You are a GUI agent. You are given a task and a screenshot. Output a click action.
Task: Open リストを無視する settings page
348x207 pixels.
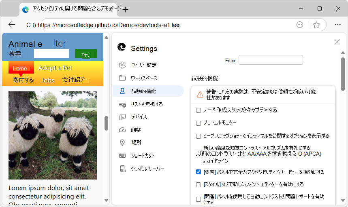pyautogui.click(x=148, y=104)
